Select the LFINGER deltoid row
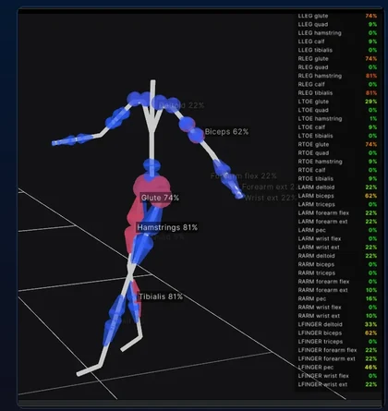Image resolution: width=388 pixels, height=411 pixels. (337, 324)
